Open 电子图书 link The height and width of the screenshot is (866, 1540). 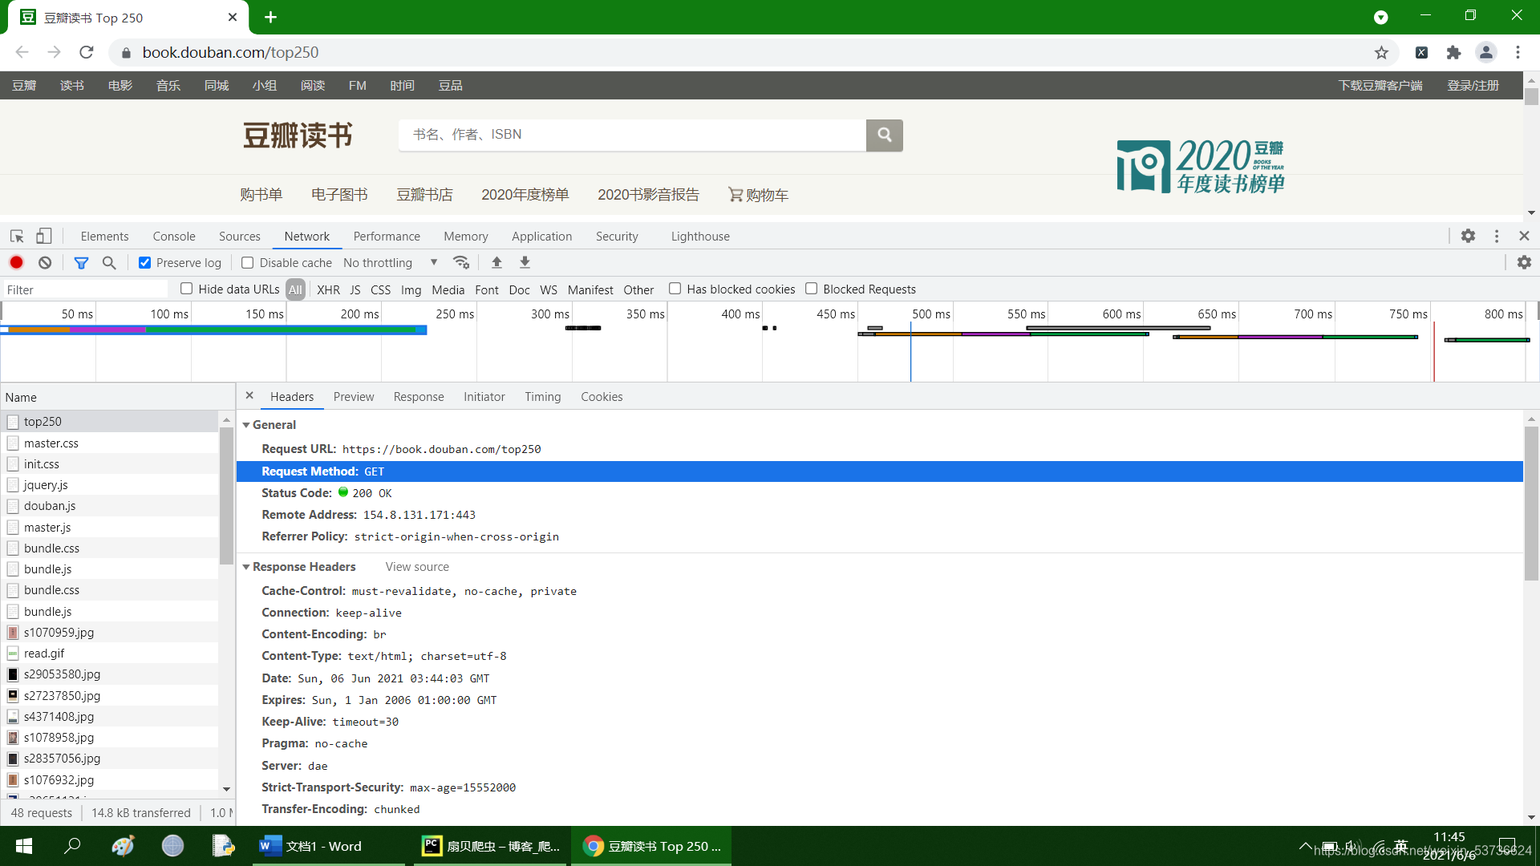pos(339,194)
